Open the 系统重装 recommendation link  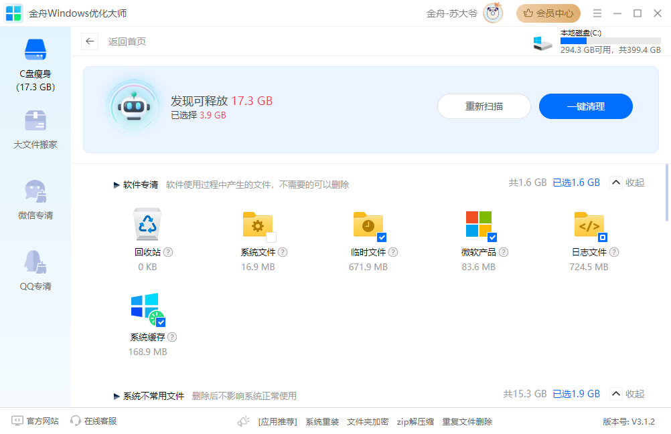click(322, 421)
